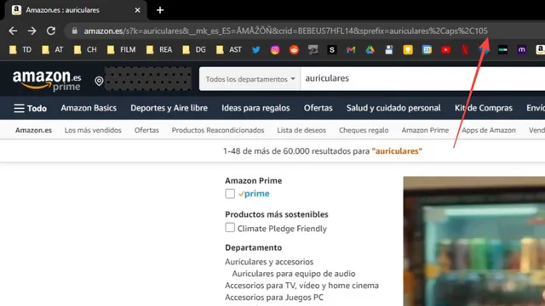Open Apps de Amazon
545x306 pixels.
pos(489,130)
